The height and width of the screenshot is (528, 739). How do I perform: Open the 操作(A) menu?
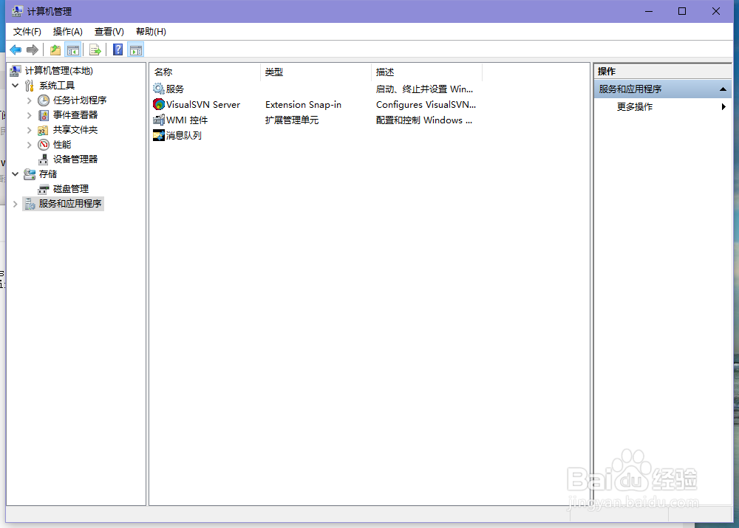pos(68,32)
